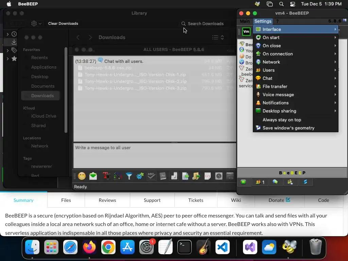The width and height of the screenshot is (348, 261).
Task: Click the send file document arrow icon
Action: pos(185,176)
